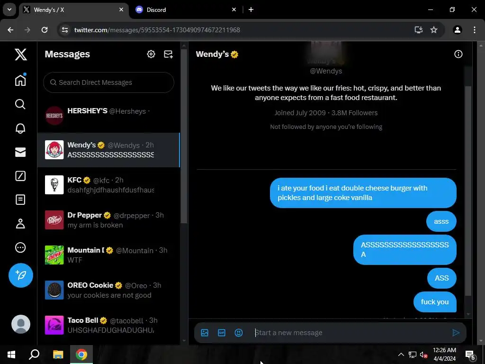Open File Explorer from the taskbar

58,355
